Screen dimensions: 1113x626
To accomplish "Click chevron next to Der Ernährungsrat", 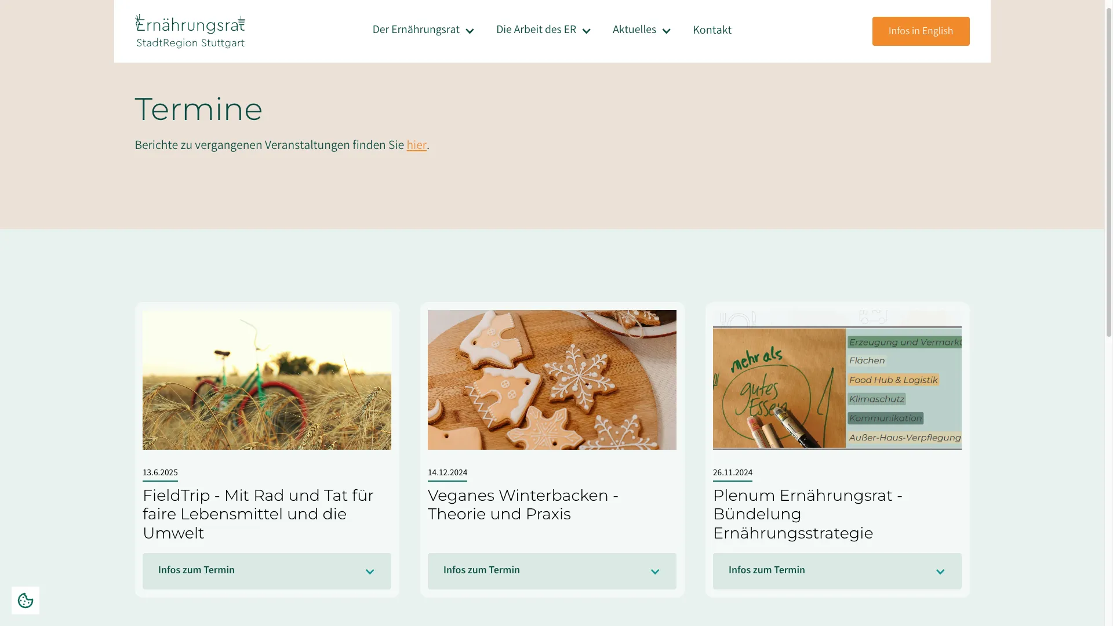I will pyautogui.click(x=470, y=31).
